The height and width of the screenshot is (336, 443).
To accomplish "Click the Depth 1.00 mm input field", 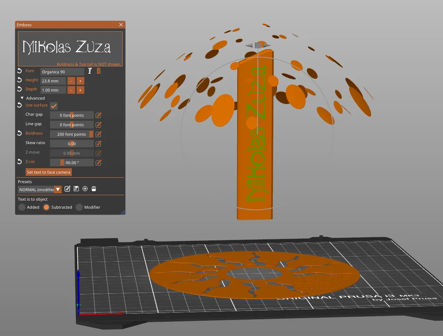I will click(53, 90).
